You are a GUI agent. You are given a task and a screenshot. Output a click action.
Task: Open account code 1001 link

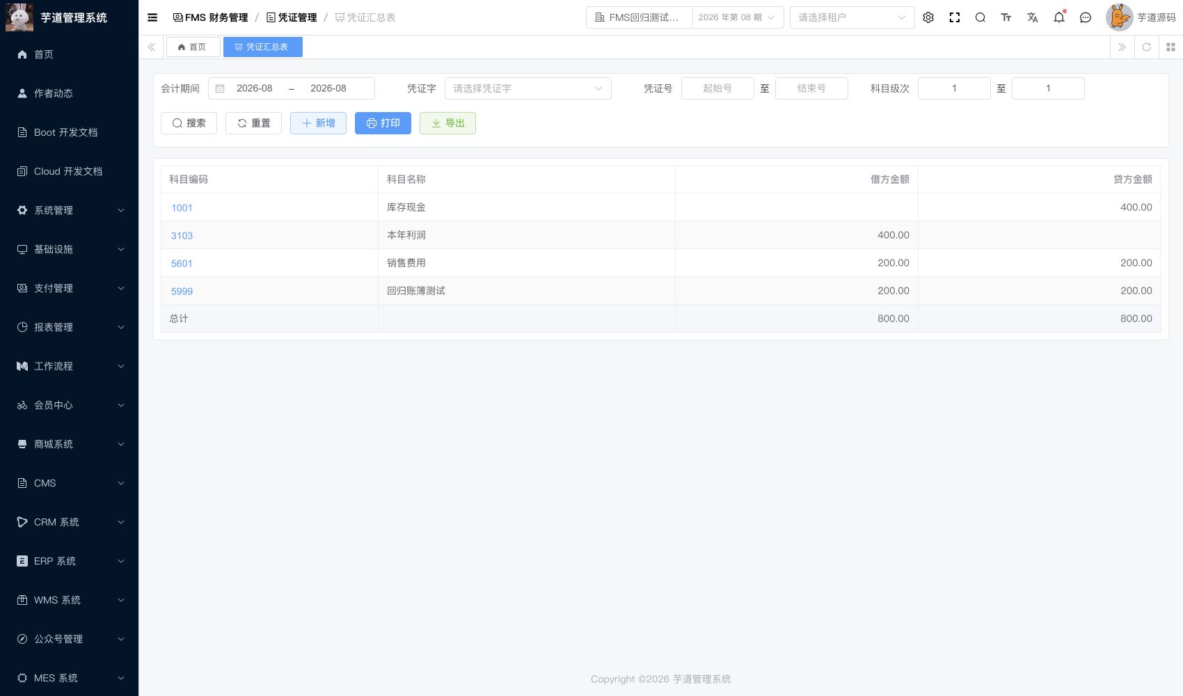(182, 207)
